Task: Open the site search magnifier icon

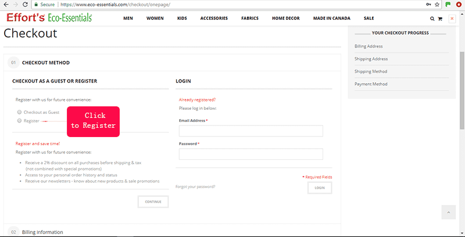Action: [432, 19]
